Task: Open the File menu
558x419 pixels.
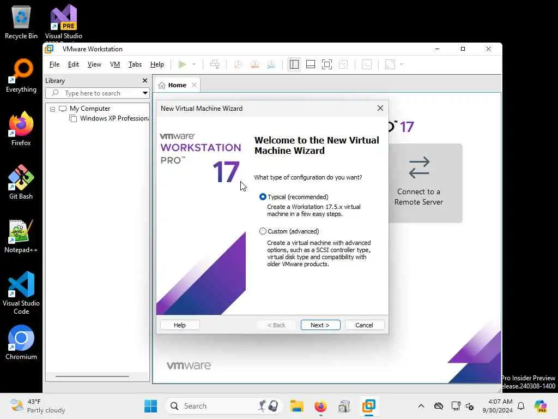Action: tap(54, 64)
